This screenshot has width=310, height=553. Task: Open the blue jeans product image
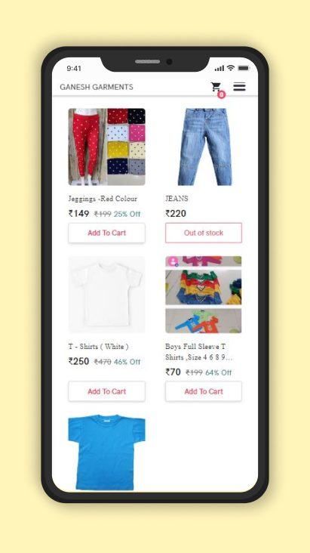click(204, 147)
